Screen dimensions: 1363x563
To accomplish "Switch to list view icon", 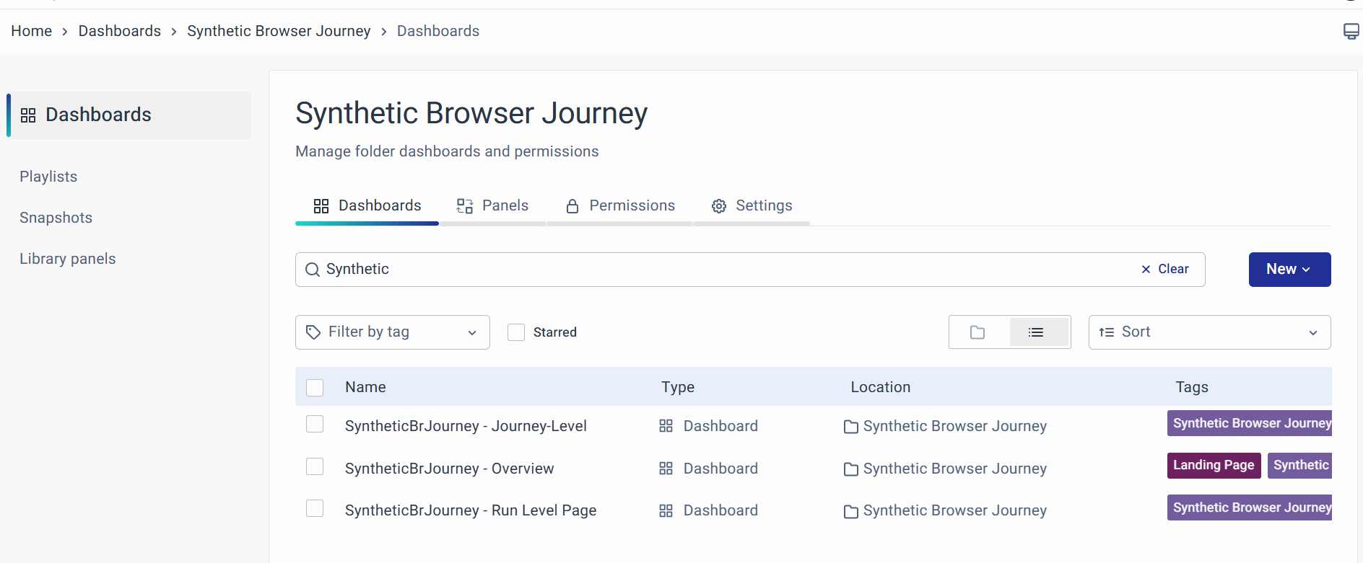I will tap(1036, 332).
